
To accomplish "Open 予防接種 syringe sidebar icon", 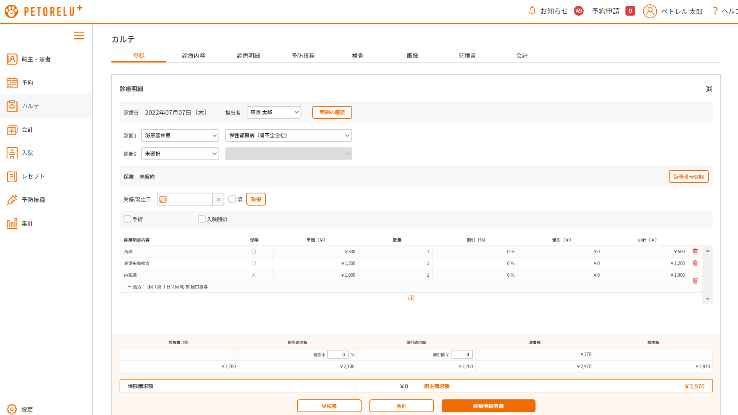I will pos(12,200).
